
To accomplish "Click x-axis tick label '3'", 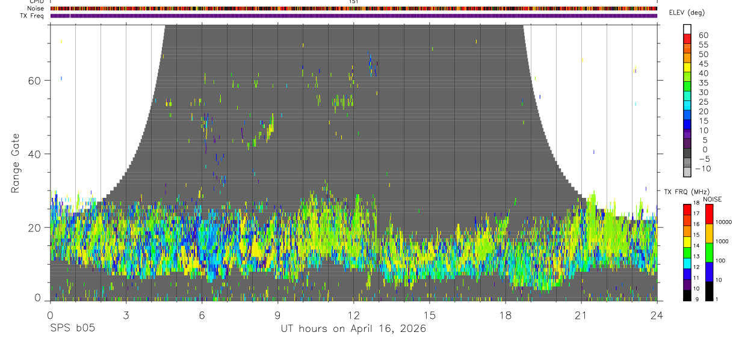I will [126, 315].
